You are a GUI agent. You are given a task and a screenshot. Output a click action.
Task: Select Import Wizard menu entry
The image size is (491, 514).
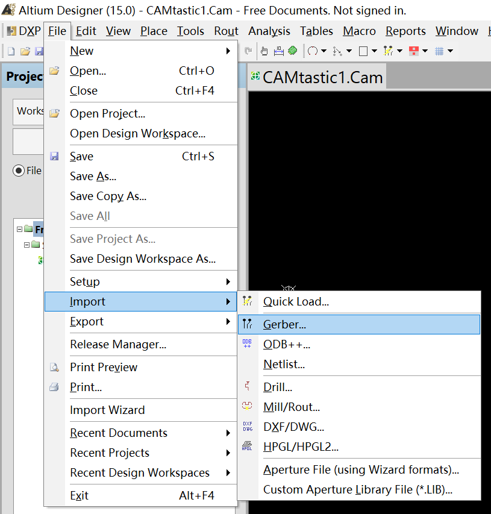point(141,410)
